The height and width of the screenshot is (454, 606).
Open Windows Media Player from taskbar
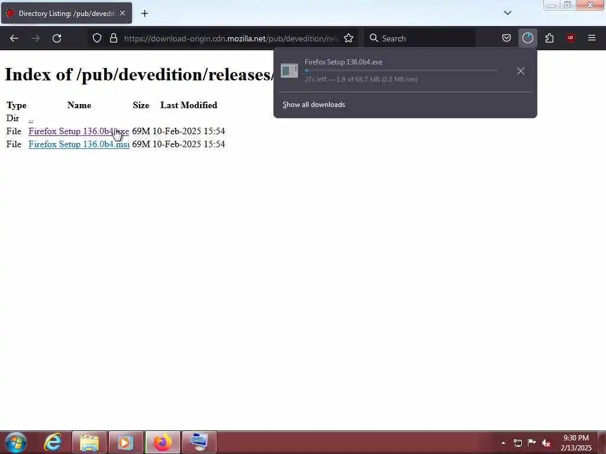pos(125,442)
